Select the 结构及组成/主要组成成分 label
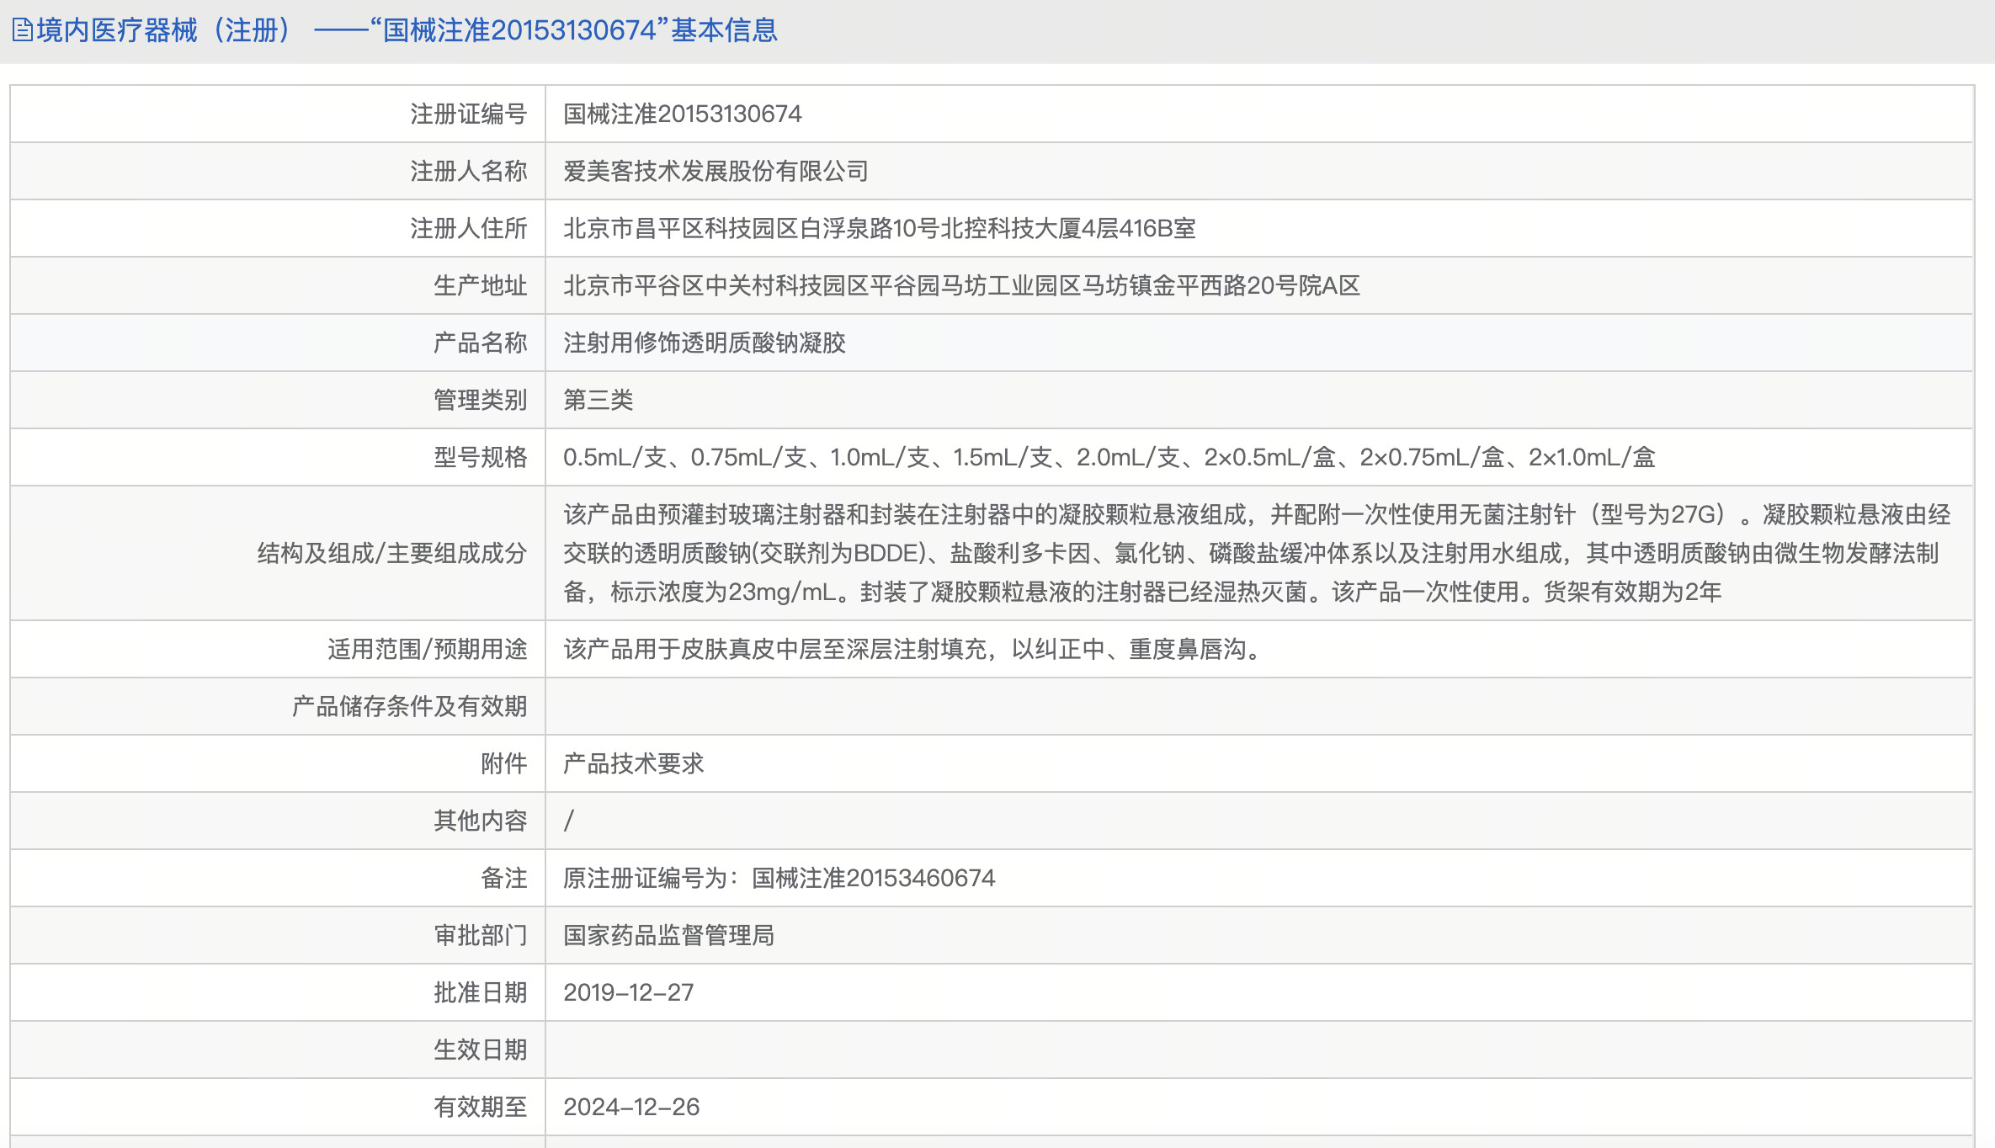Viewport: 1995px width, 1148px height. (x=392, y=553)
